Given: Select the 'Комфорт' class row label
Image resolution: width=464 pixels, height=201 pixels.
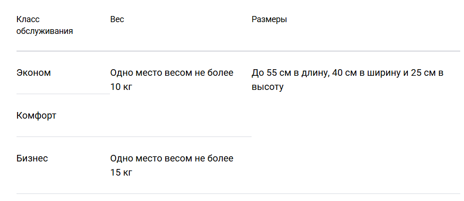Looking at the screenshot, I should pos(36,116).
